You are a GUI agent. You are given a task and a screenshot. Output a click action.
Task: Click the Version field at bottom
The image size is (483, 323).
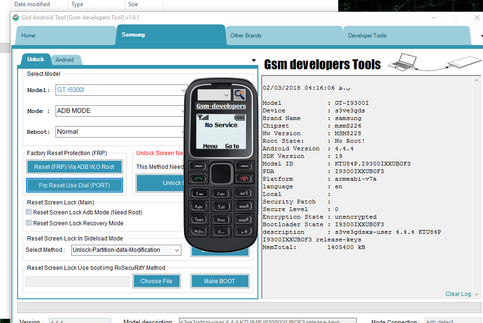pos(80,321)
